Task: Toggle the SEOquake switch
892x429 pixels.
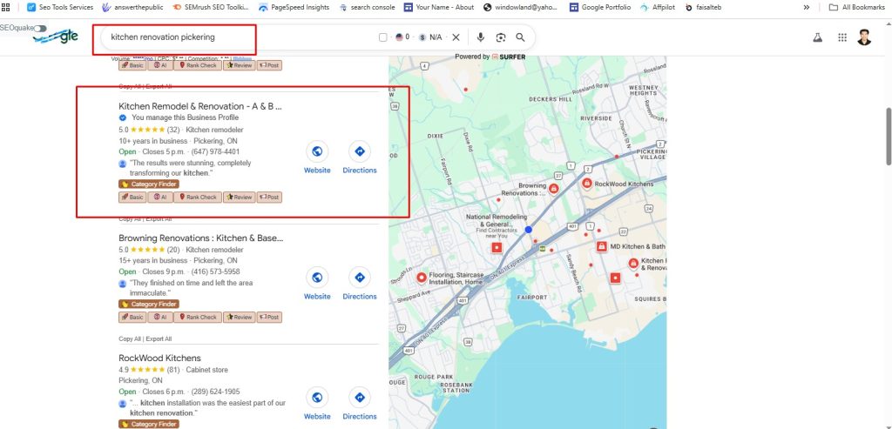Action: (40, 28)
